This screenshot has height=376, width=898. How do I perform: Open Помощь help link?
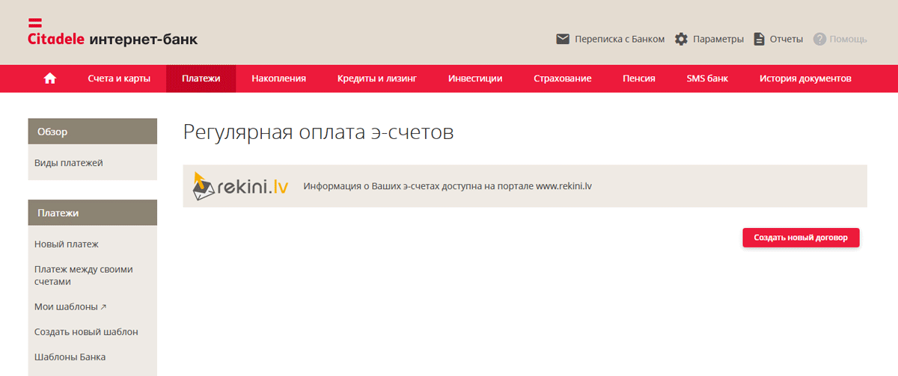click(x=848, y=39)
